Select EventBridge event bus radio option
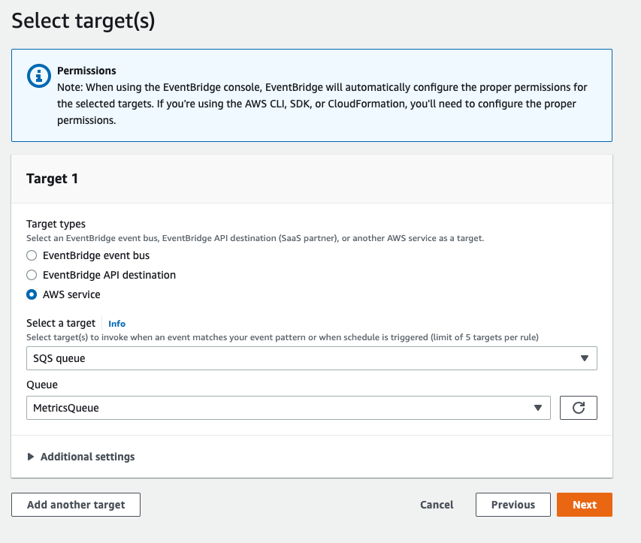 coord(32,255)
